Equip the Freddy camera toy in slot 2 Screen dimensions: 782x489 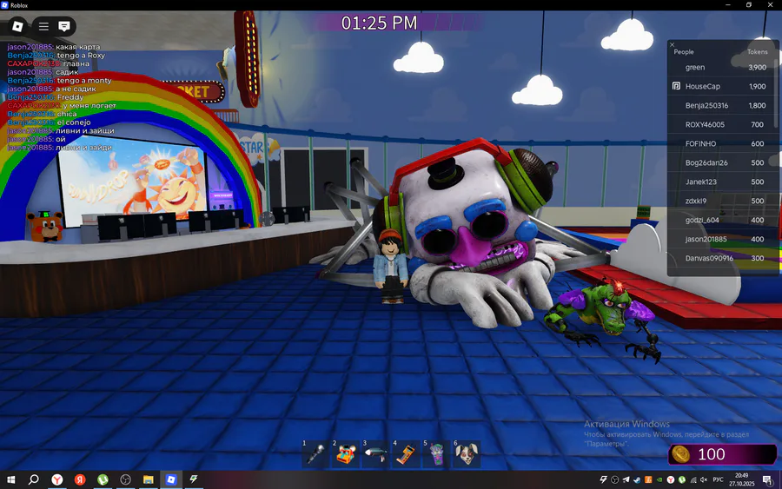(346, 454)
